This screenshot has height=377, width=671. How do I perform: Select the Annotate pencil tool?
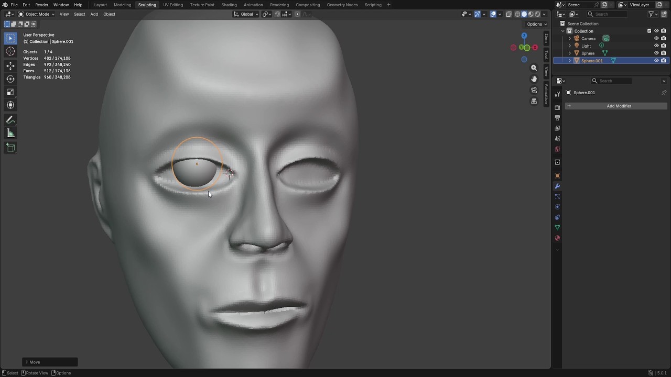click(x=10, y=120)
